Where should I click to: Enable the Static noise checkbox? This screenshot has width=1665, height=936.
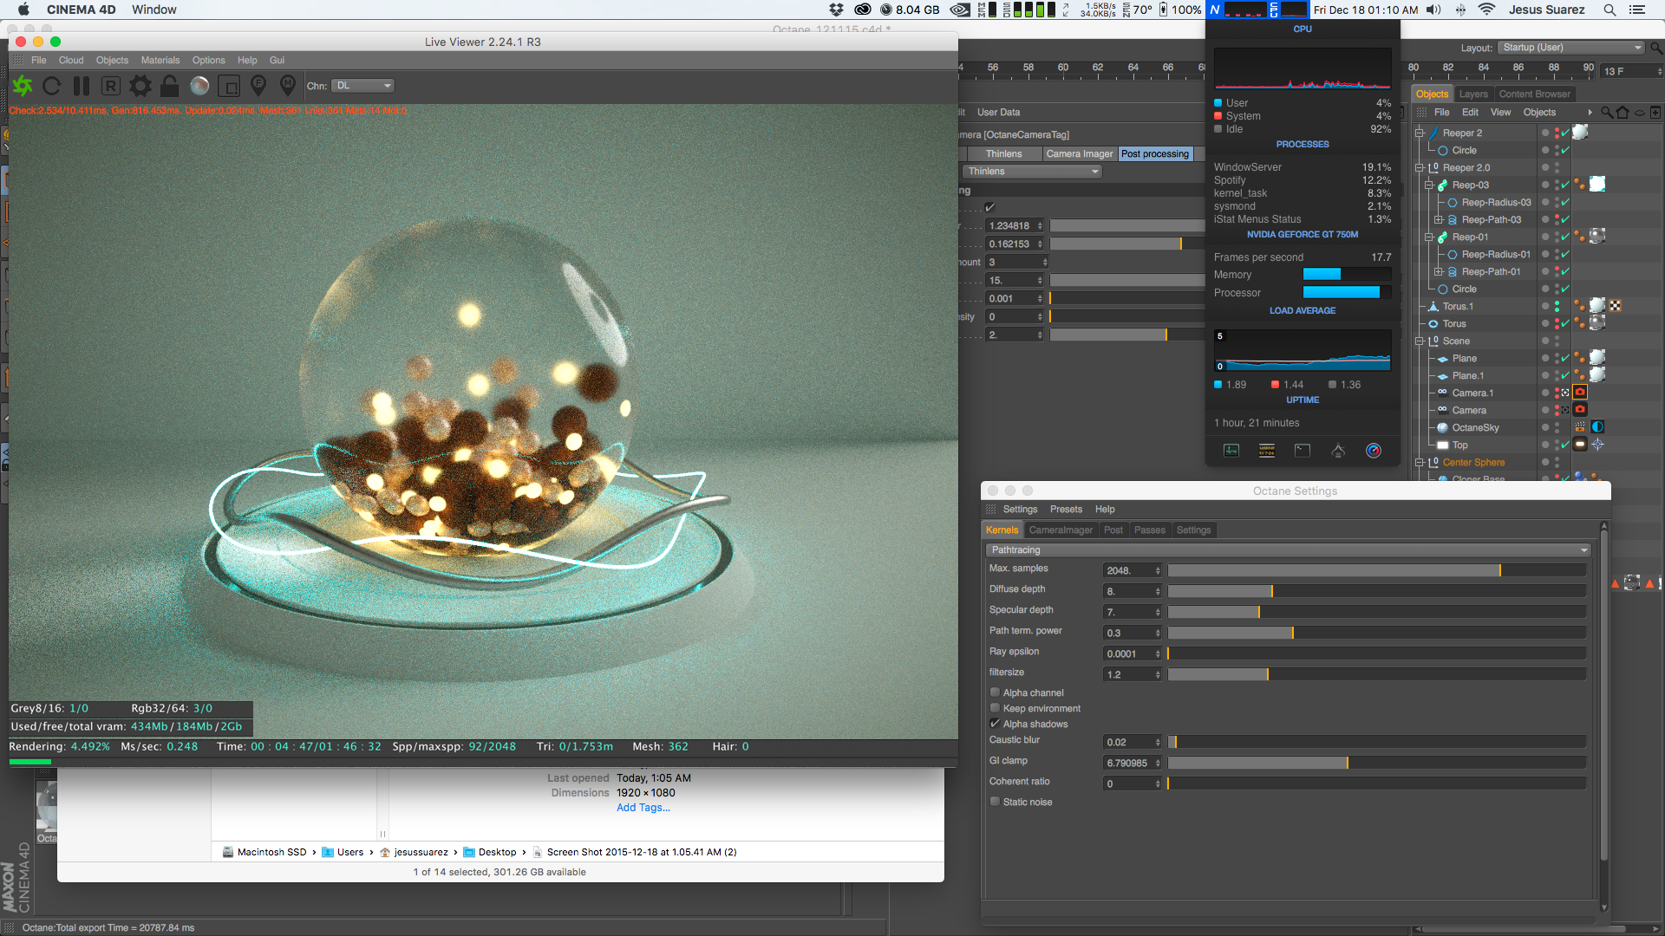tap(995, 802)
